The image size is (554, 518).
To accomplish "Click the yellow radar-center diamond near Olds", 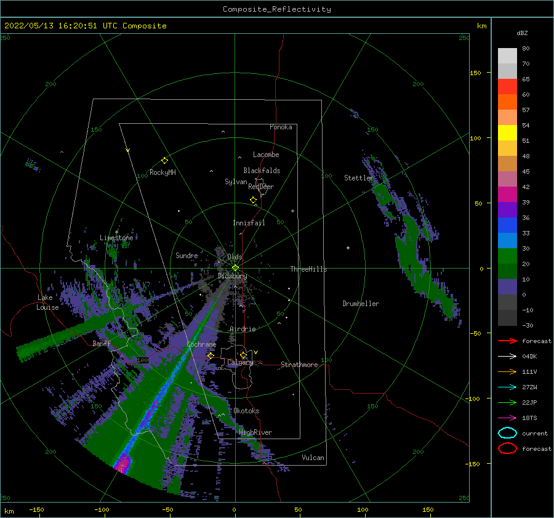I will [x=235, y=268].
